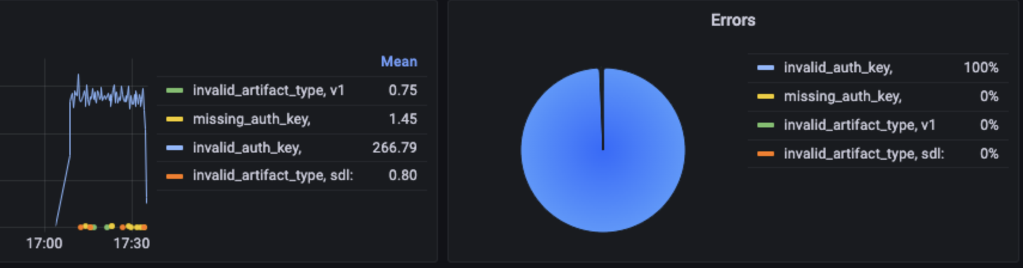Click orange swatch for invalid_artifact_type, sdl mean 0.80
Screen dimensions: 1023x268
[x=175, y=176]
